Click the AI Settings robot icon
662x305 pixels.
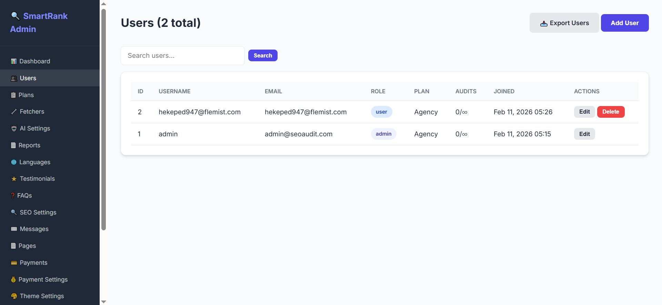pyautogui.click(x=14, y=128)
